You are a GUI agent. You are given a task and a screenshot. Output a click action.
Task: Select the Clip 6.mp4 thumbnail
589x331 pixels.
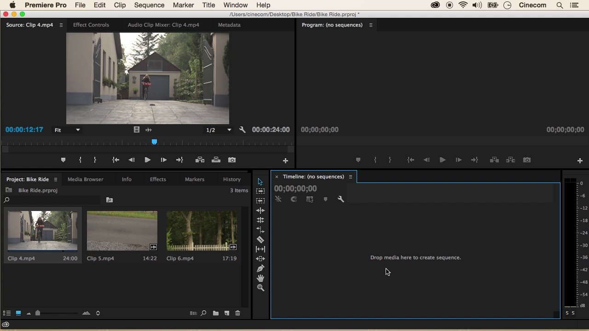click(x=202, y=231)
